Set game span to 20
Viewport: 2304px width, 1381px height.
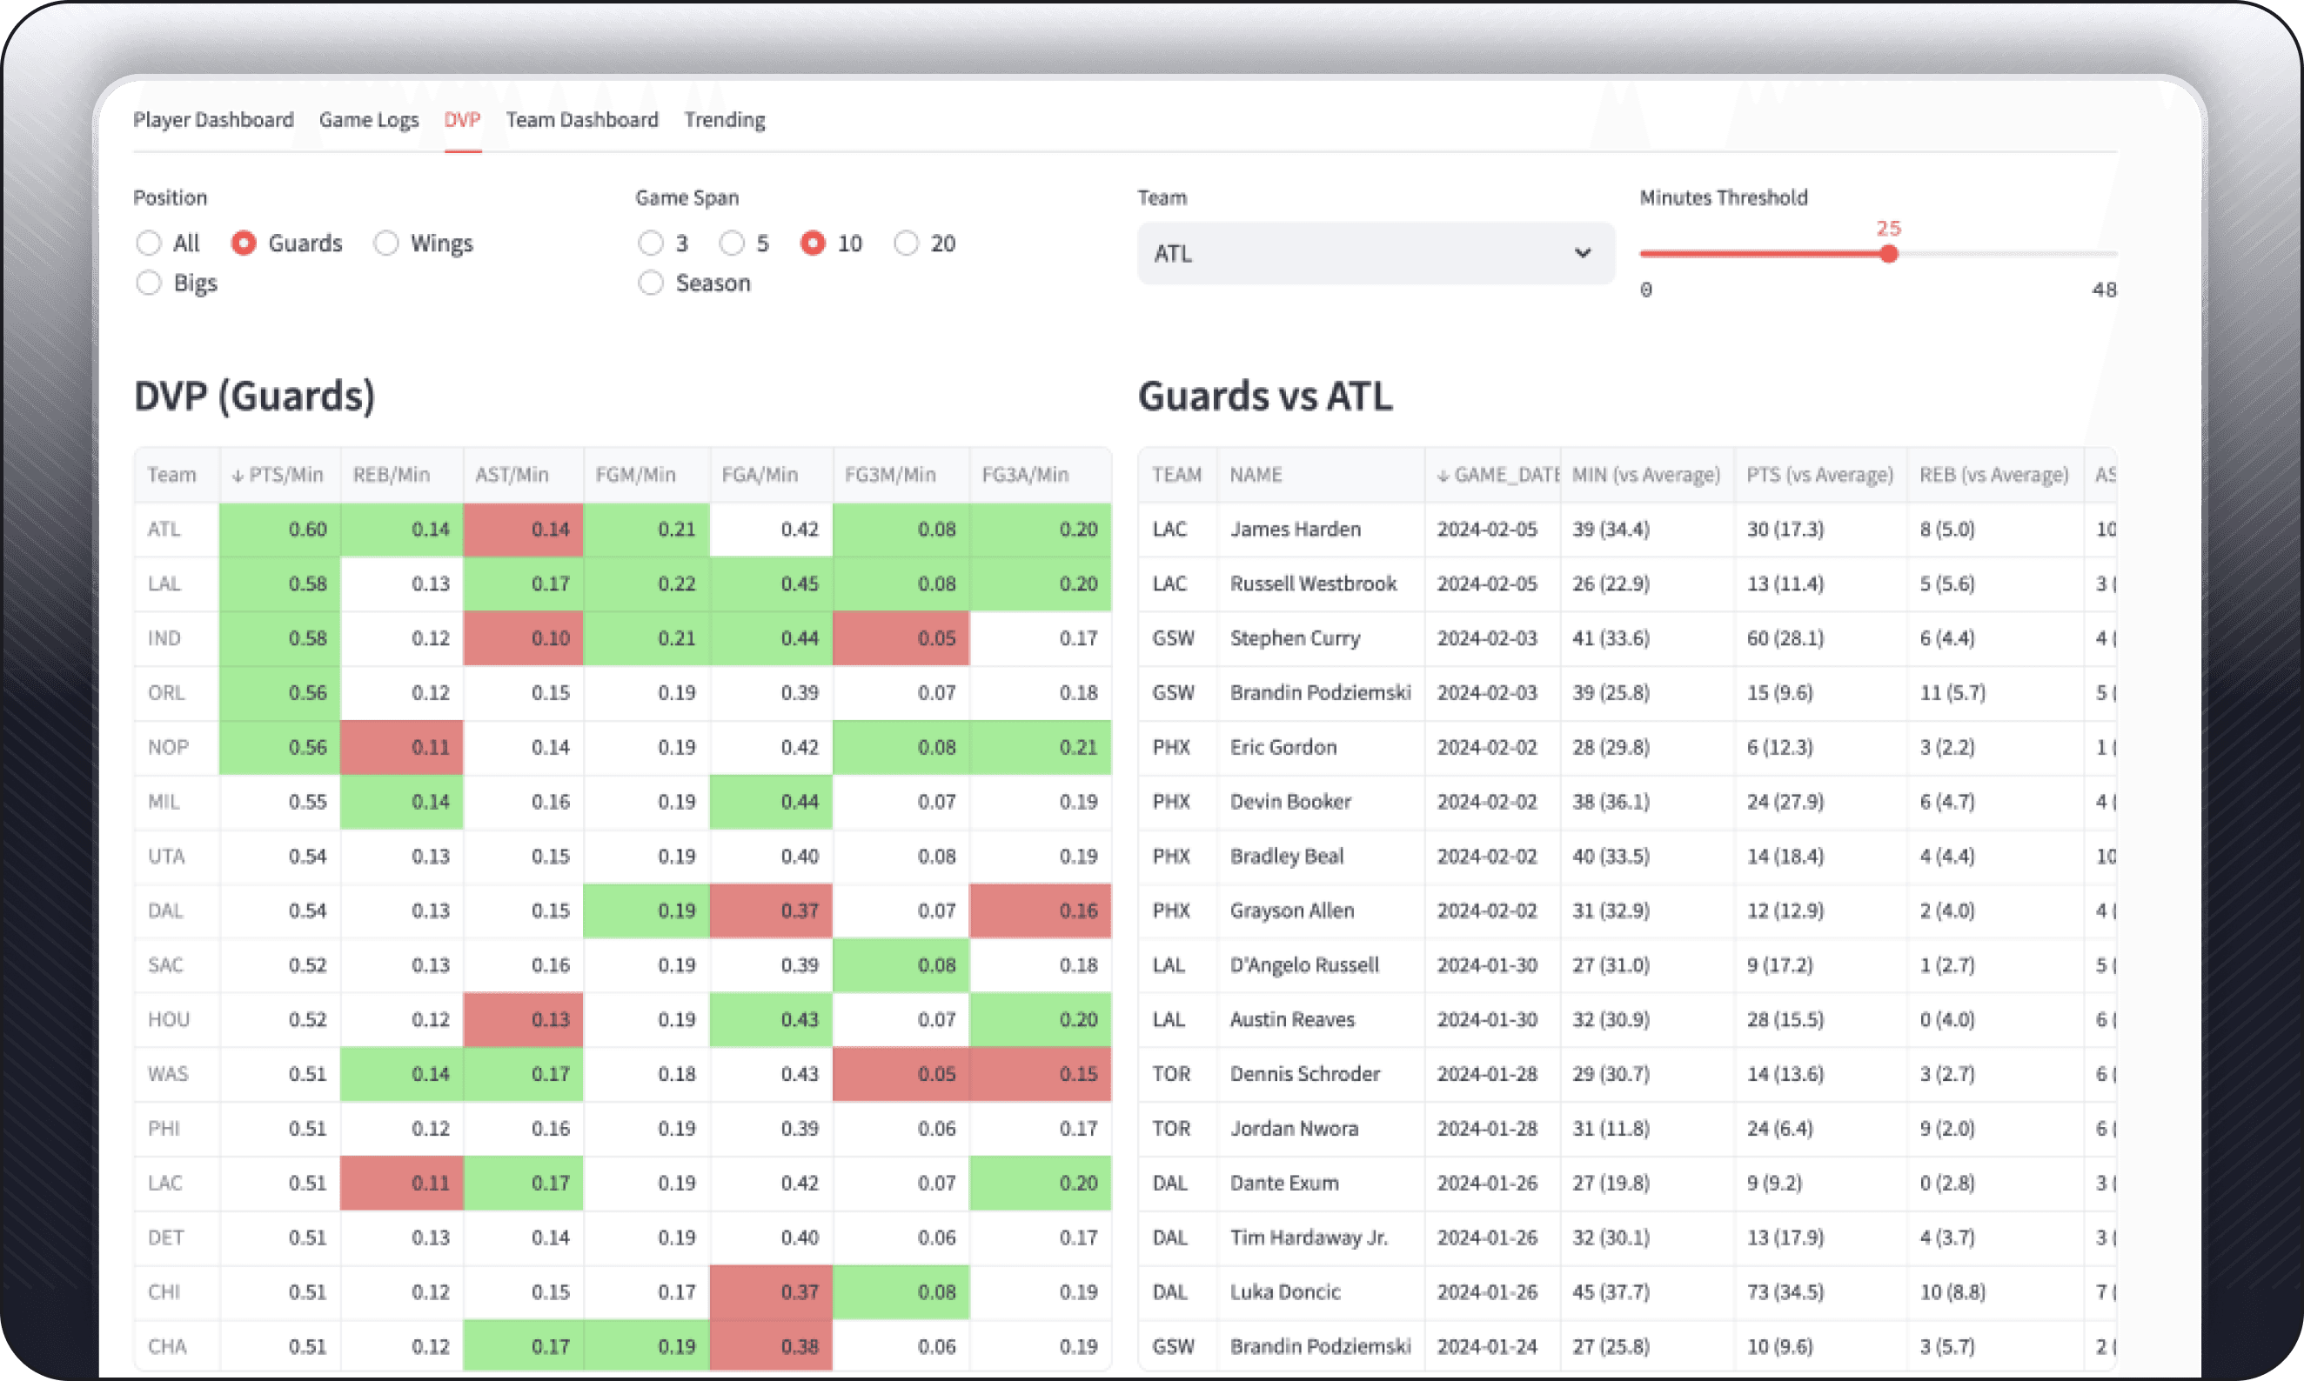pos(906,244)
